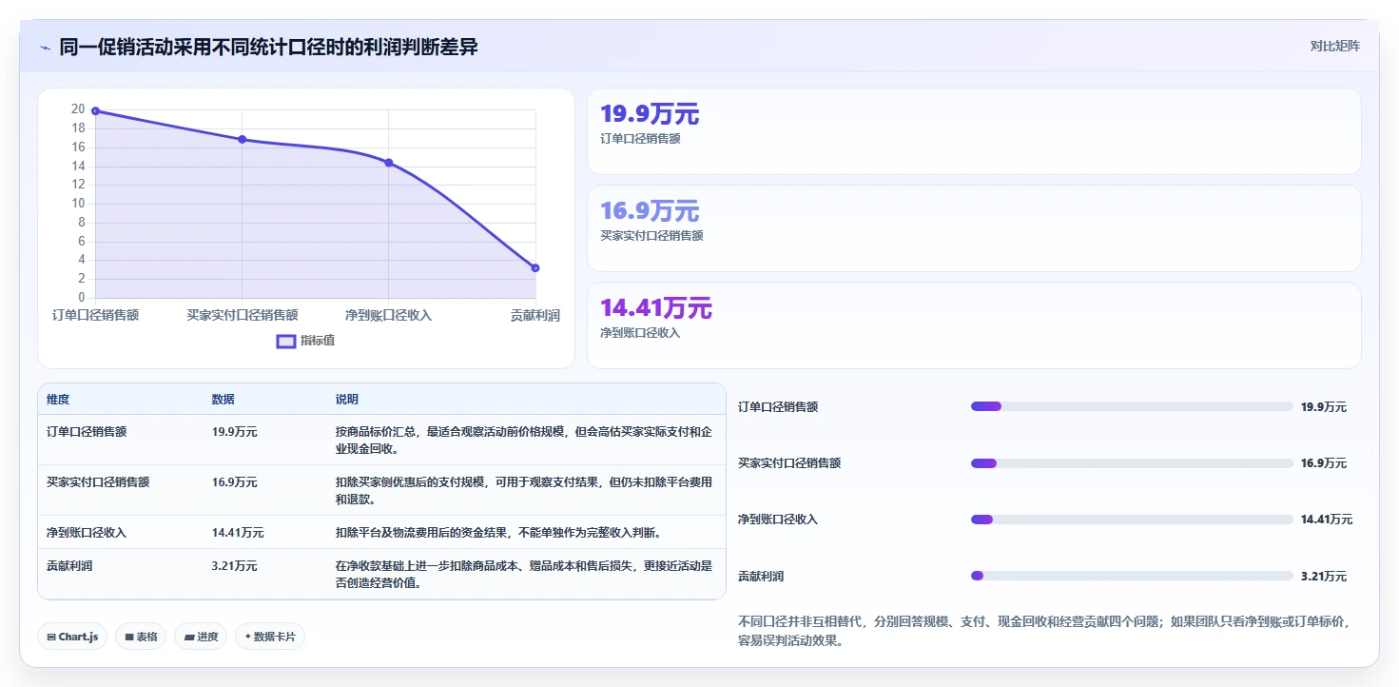Click the 3.21万元 value right of the progress bar
This screenshot has height=687, width=1399.
coord(1324,577)
